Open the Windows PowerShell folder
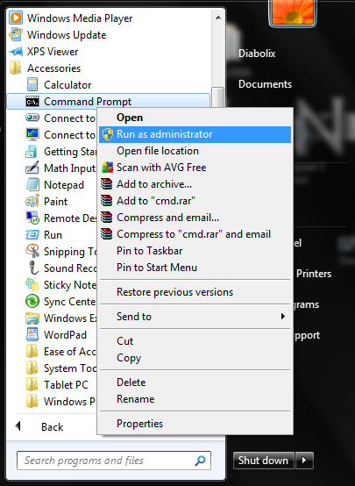Image resolution: width=355 pixels, height=486 pixels. (61, 402)
